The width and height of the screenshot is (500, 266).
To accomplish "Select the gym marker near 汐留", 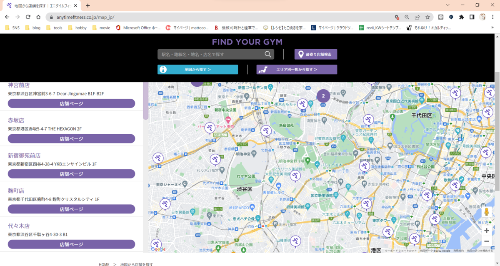I will click(x=435, y=219).
